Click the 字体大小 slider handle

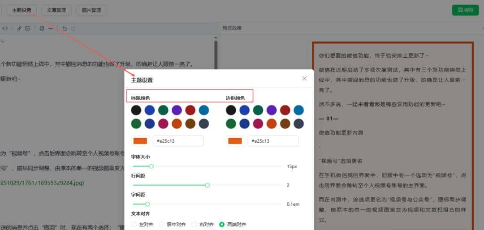pos(151,166)
